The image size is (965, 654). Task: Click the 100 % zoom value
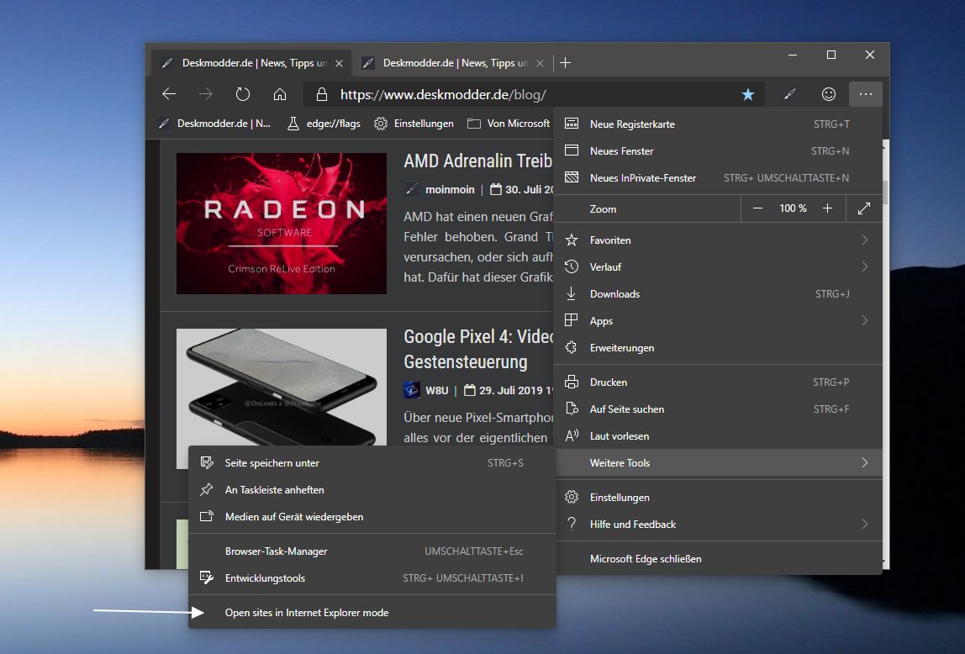click(793, 208)
